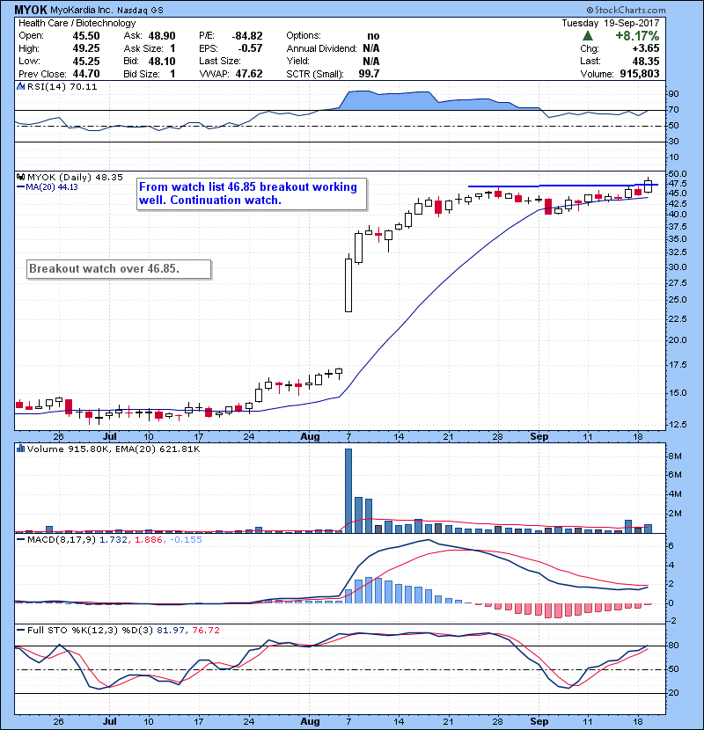This screenshot has height=730, width=704.
Task: Click the RSI(14) 70.11 label
Action: coord(62,86)
